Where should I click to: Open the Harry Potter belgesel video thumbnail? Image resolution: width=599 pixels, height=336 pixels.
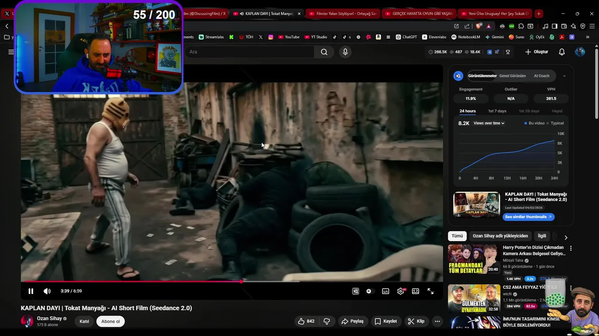[474, 259]
